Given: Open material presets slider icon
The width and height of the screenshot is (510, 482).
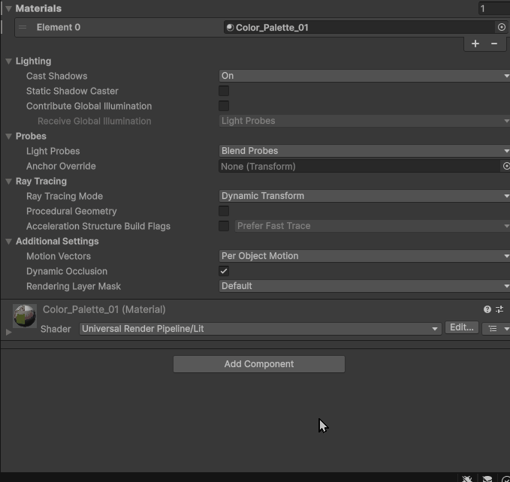Looking at the screenshot, I should pos(499,309).
